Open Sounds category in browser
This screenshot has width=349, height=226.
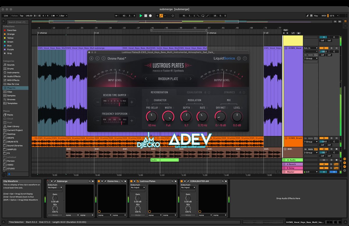(x=11, y=65)
